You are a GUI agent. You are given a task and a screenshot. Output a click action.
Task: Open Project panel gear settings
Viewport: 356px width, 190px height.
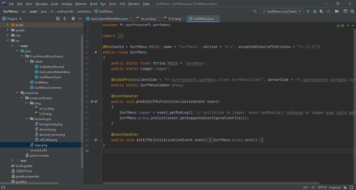pyautogui.click(x=73, y=19)
